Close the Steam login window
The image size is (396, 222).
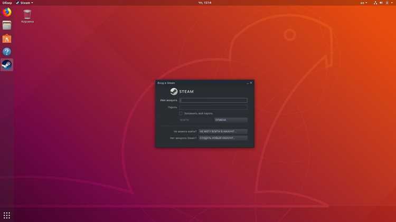coord(251,83)
